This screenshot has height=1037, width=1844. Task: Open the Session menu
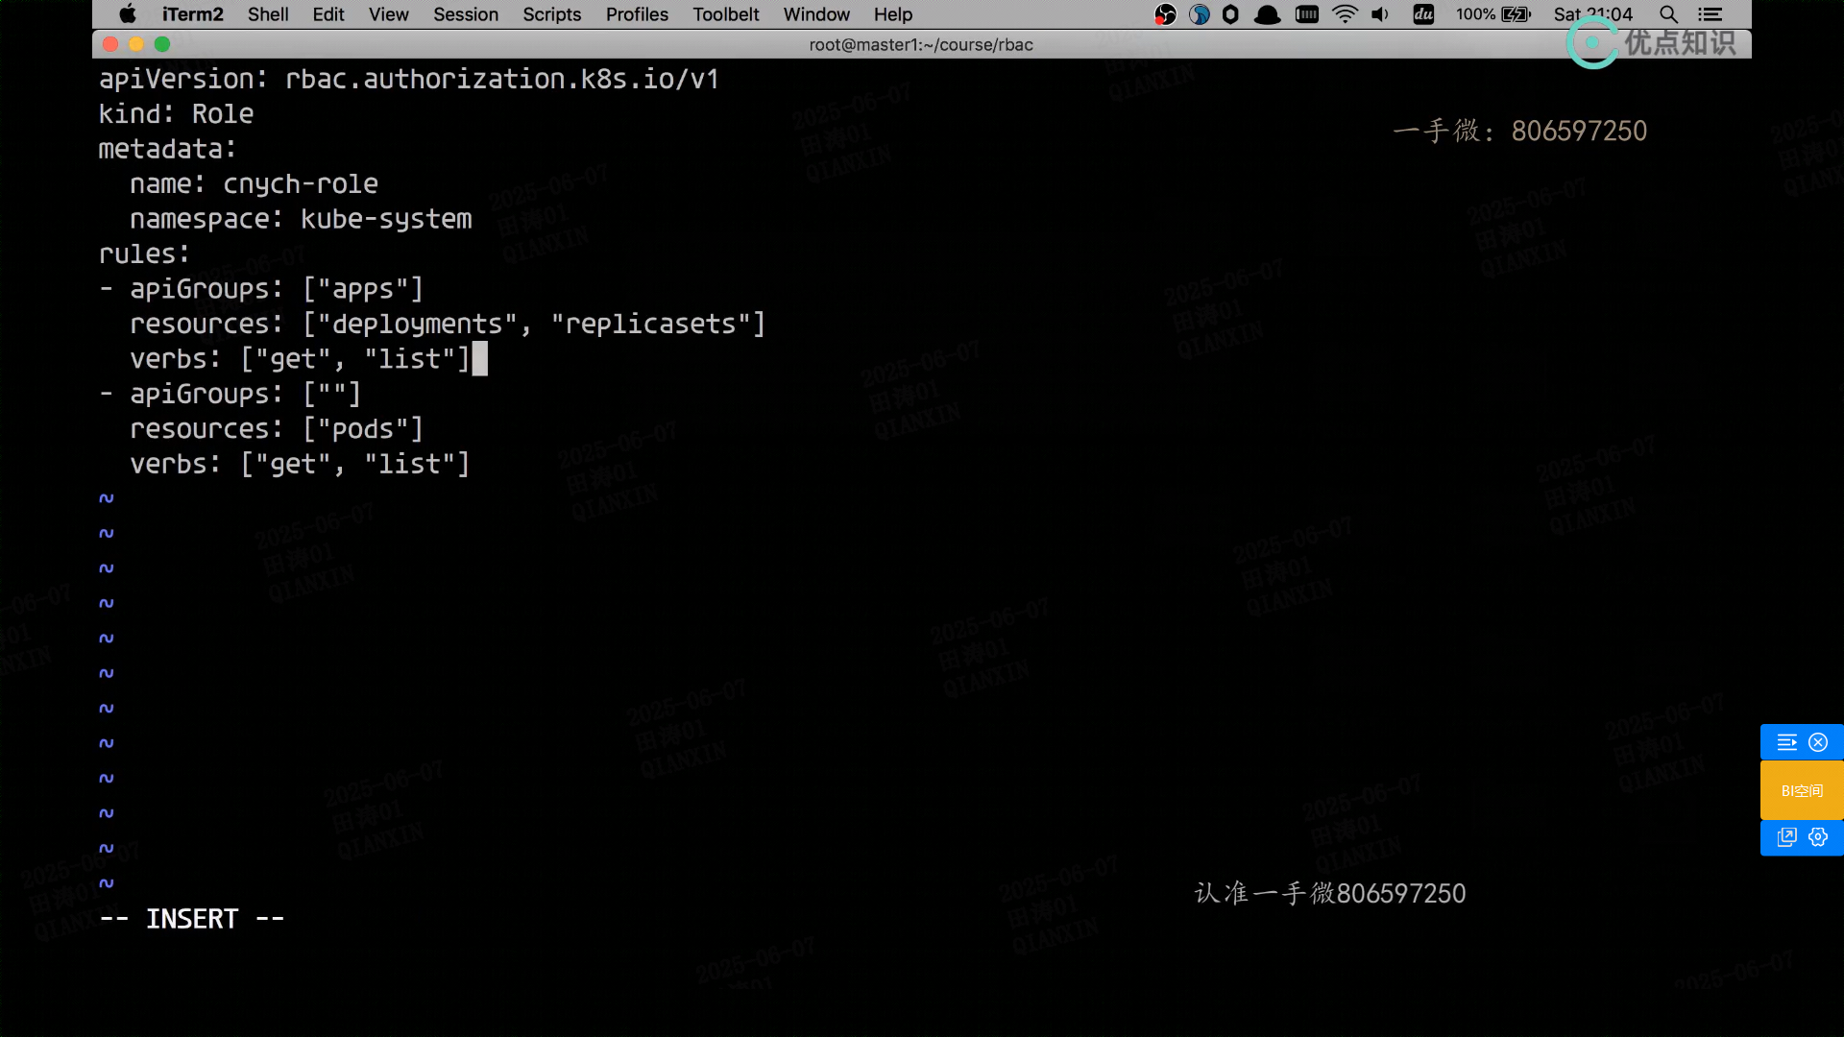[465, 14]
